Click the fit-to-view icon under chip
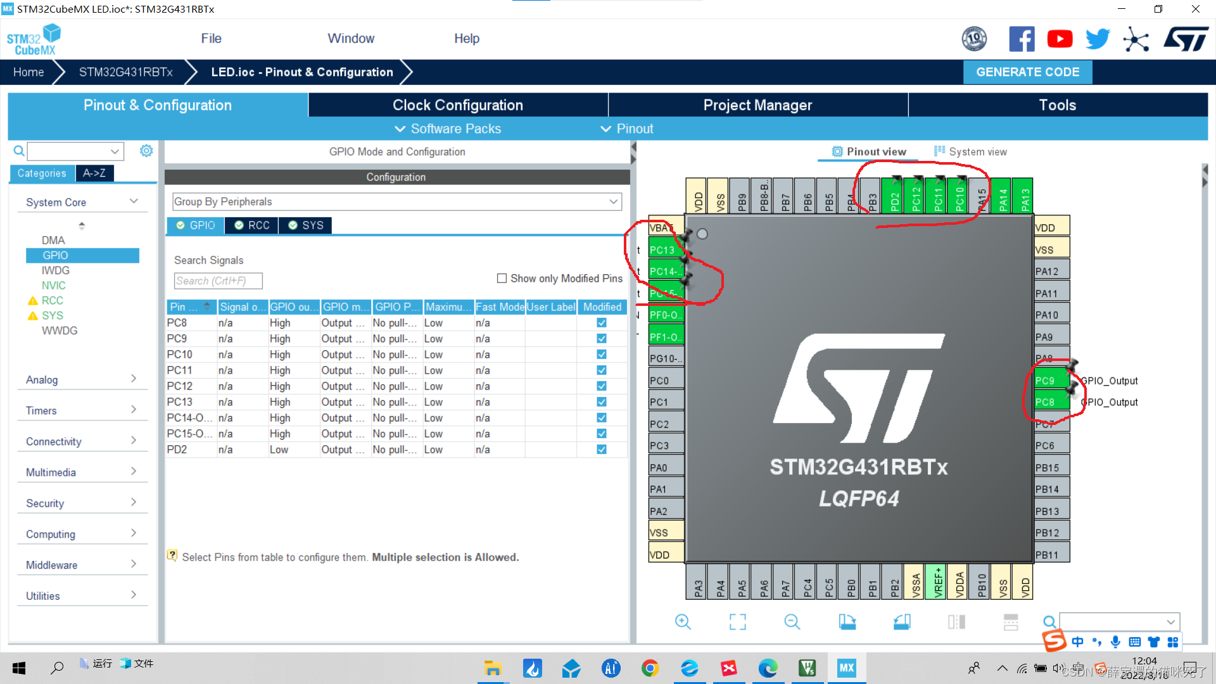The height and width of the screenshot is (684, 1216). 737,622
